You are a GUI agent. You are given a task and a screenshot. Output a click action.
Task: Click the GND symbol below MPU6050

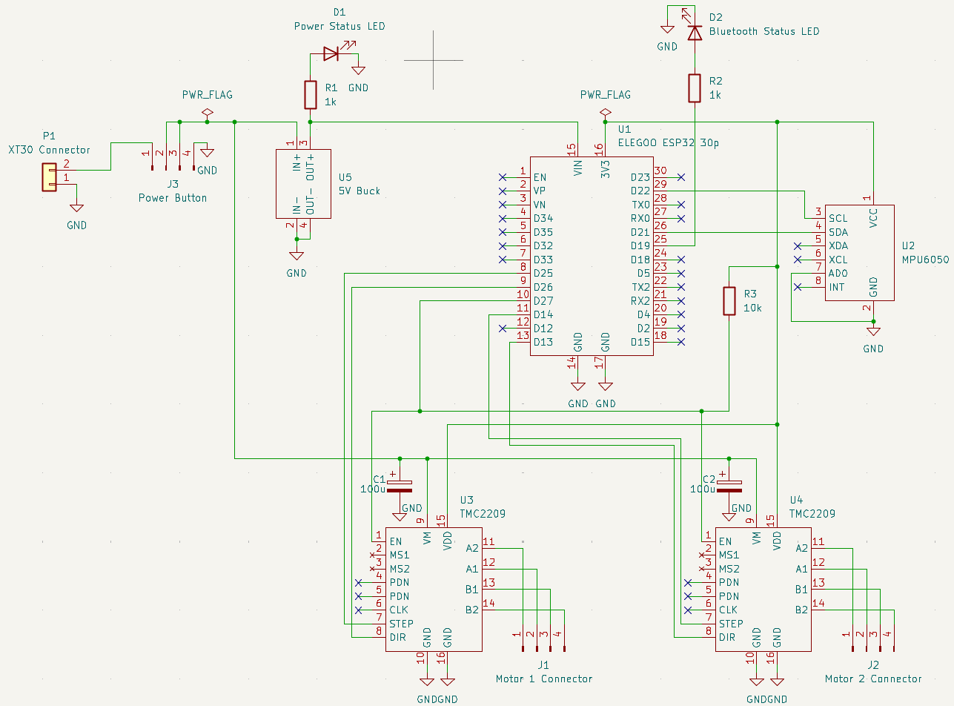[x=873, y=332]
